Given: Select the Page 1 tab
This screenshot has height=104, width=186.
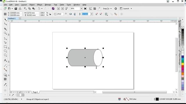Looking at the screenshot, I should [x=35, y=92].
